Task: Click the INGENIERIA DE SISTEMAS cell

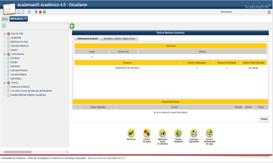Action: 127,68
